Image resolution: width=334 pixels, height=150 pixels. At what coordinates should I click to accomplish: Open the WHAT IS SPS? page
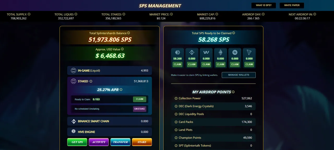264,5
